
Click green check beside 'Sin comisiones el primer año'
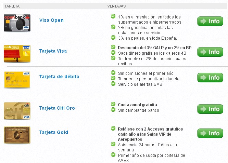[x=113, y=72]
